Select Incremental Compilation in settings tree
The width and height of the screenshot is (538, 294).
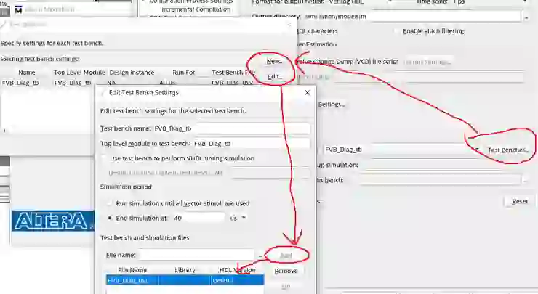point(196,9)
